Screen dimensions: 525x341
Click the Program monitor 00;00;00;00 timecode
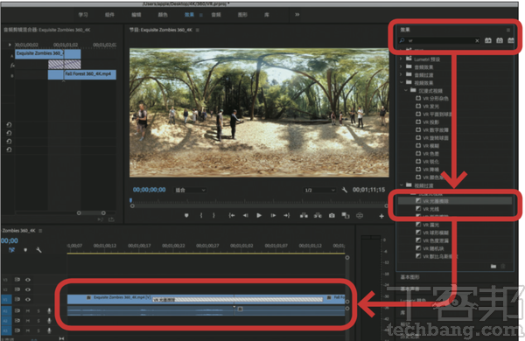(150, 190)
